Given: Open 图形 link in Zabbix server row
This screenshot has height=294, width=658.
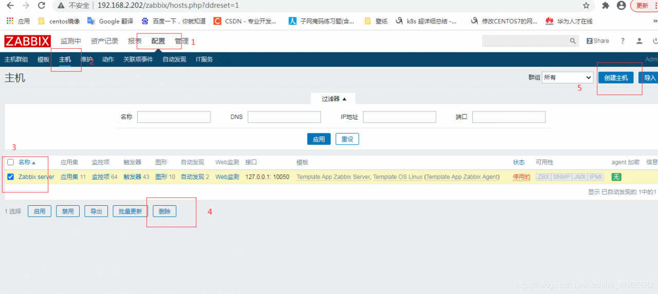Looking at the screenshot, I should (x=161, y=177).
